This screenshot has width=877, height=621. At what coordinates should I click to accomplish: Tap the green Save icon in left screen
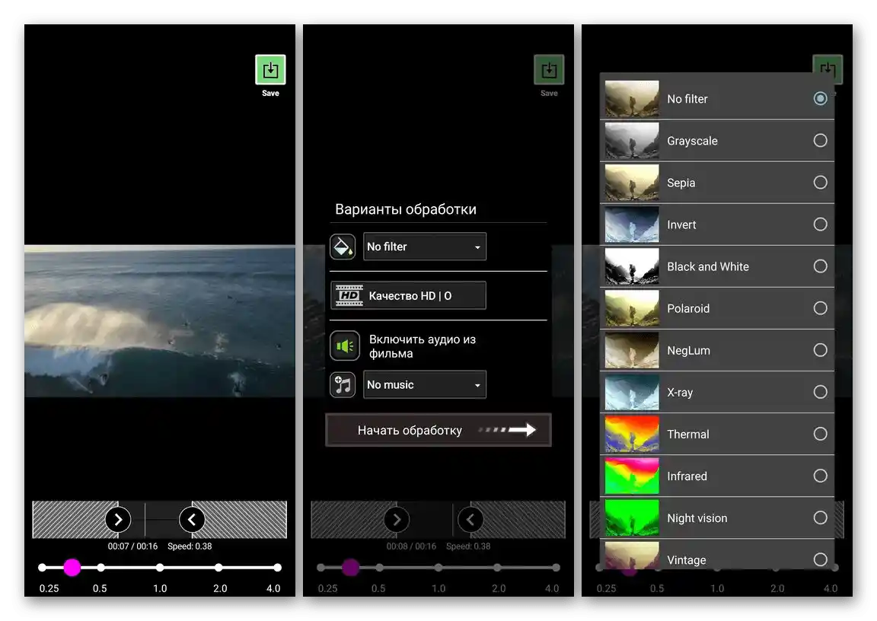coord(270,69)
